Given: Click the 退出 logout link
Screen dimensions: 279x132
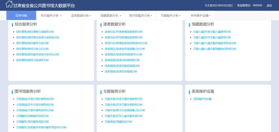Looking at the screenshot, I should pos(269,5).
